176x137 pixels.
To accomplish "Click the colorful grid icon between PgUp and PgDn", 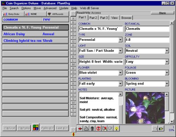I will coord(35,127).
